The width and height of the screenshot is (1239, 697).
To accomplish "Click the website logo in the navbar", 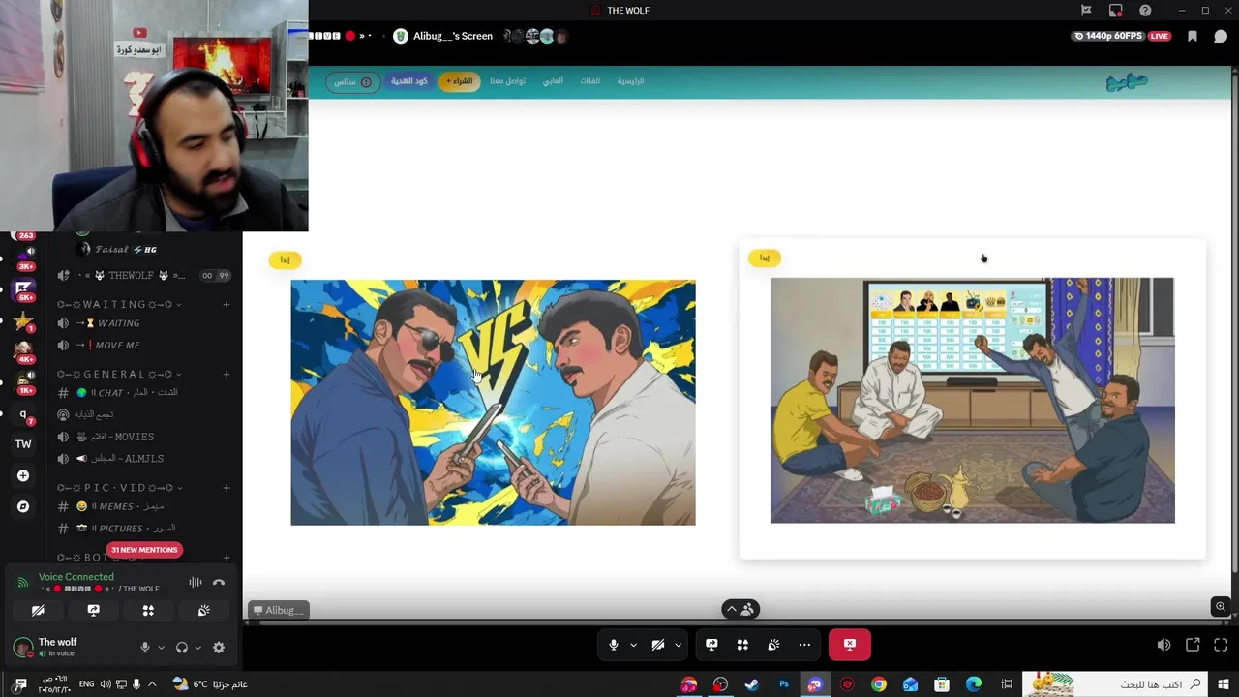I will (x=1127, y=82).
